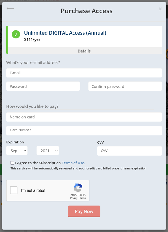Viewport: 168px width, 232px height.
Task: Focus the Password field
Action: [x=43, y=86]
